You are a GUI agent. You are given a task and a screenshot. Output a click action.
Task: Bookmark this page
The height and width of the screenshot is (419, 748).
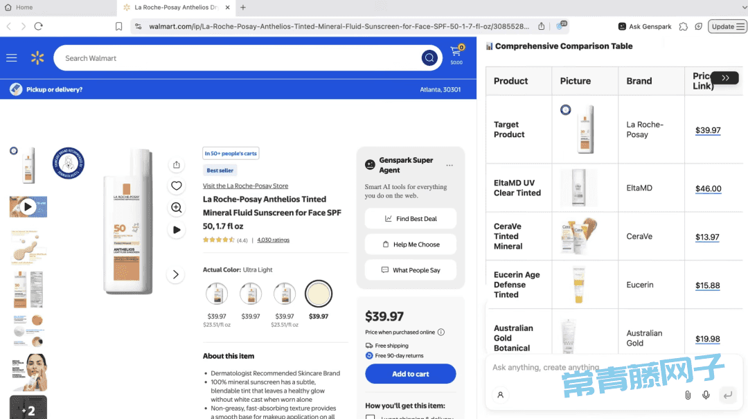click(119, 26)
